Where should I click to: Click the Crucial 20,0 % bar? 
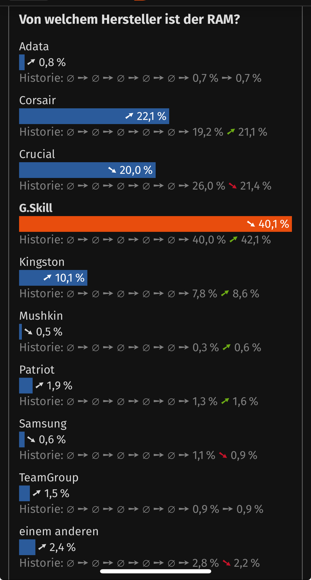(x=87, y=170)
